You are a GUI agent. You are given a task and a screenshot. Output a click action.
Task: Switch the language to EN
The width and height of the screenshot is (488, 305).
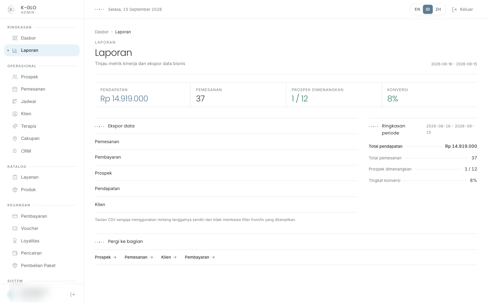tap(417, 9)
